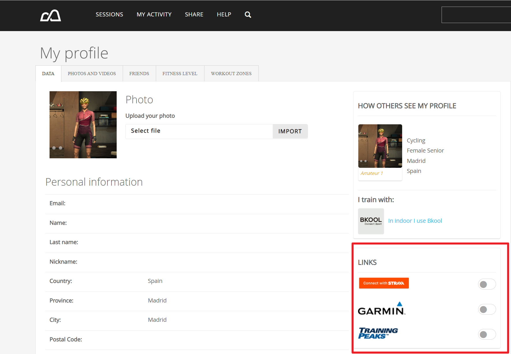Viewport: 511px width, 354px height.
Task: Open the Sessions menu
Action: click(109, 14)
